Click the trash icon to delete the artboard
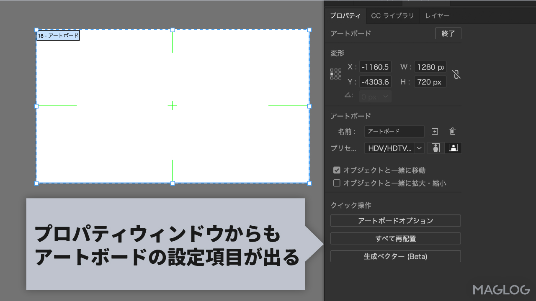This screenshot has width=536, height=301. point(452,131)
